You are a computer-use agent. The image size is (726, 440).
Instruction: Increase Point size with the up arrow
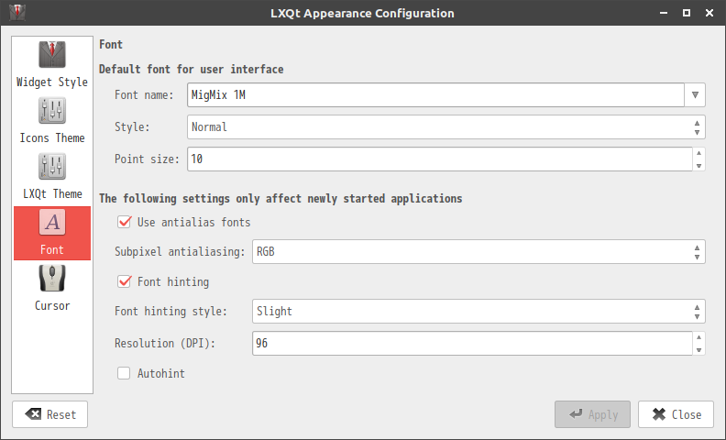point(699,153)
